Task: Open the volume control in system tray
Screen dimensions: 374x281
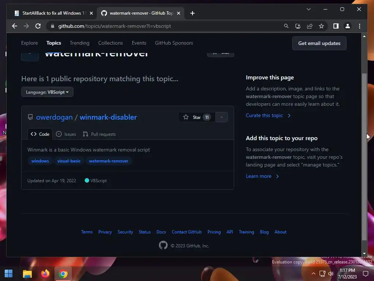Action: point(331,274)
